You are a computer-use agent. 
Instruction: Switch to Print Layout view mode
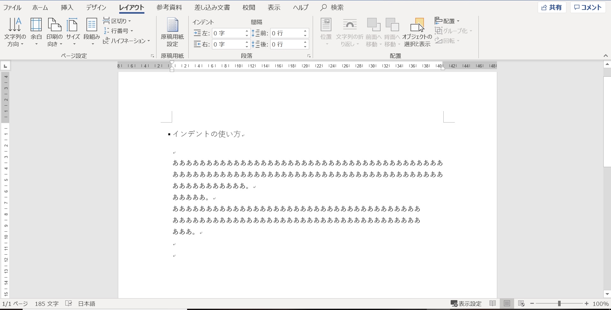pos(507,304)
